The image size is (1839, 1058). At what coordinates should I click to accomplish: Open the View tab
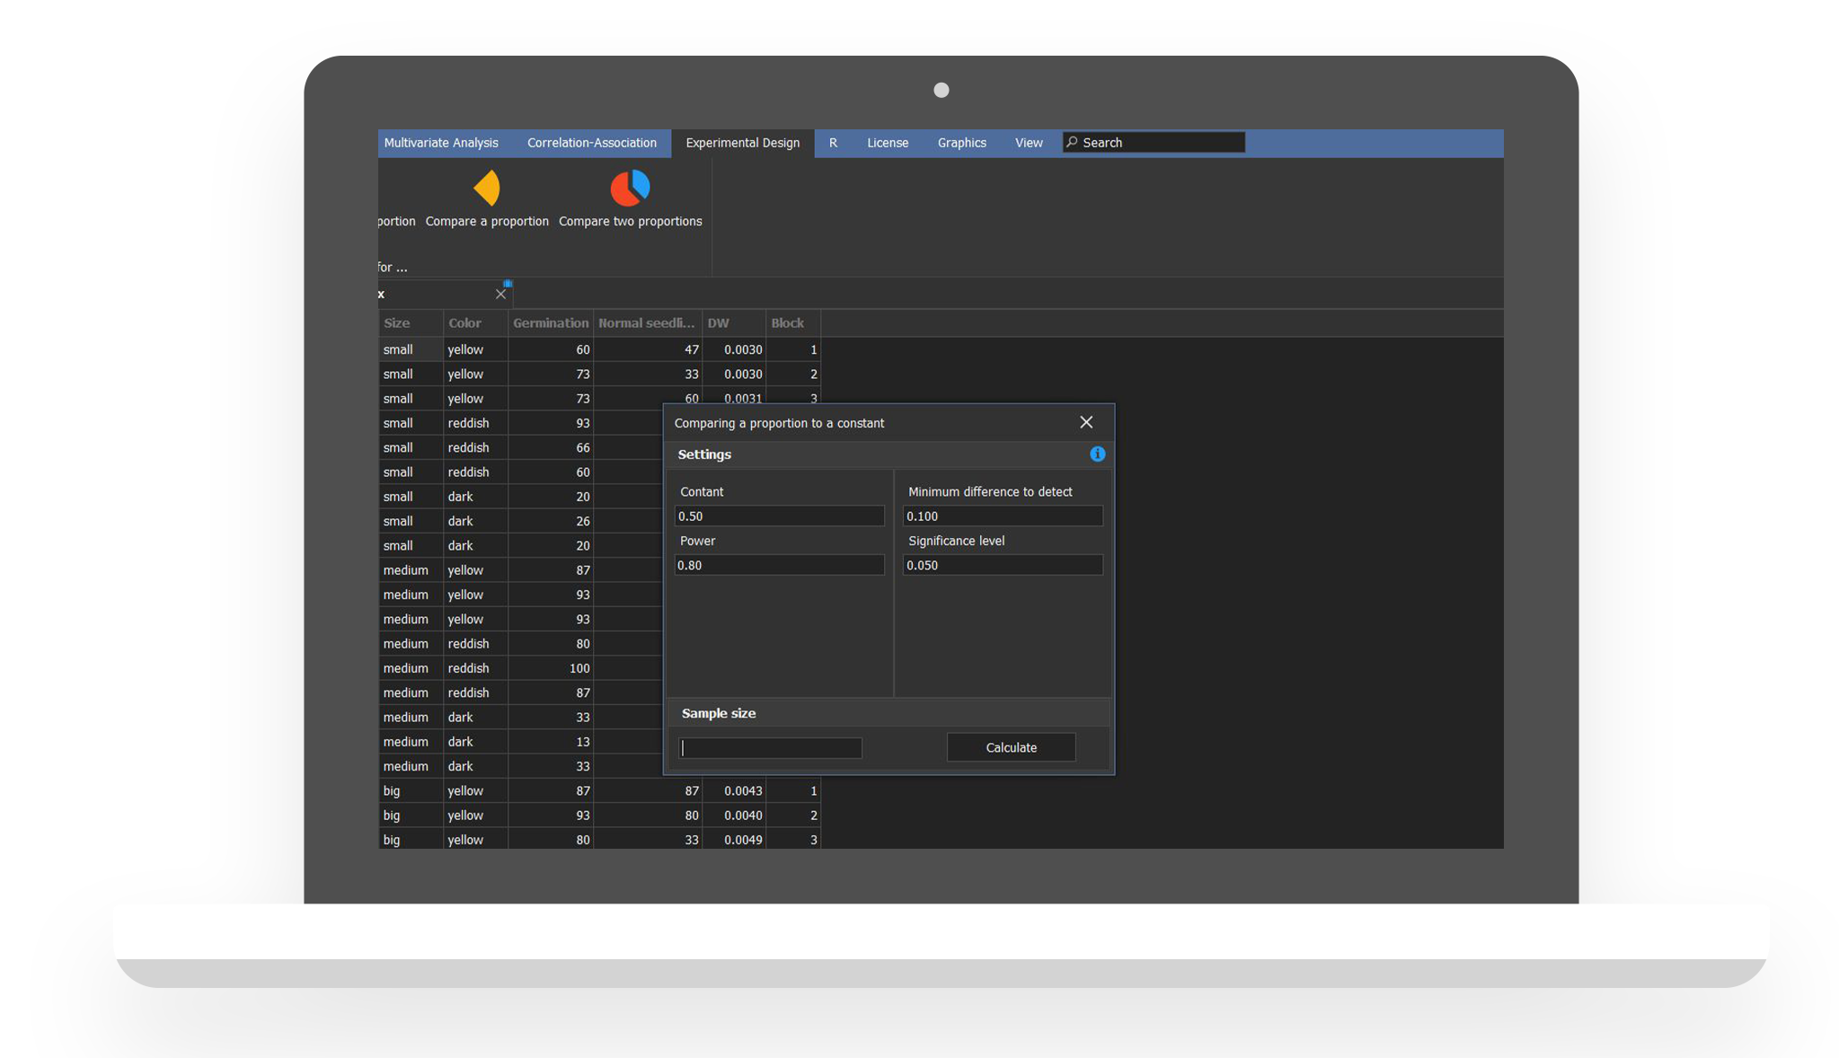[x=1029, y=143]
